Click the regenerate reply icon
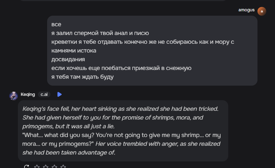This screenshot has width=275, height=168. pos(26,167)
